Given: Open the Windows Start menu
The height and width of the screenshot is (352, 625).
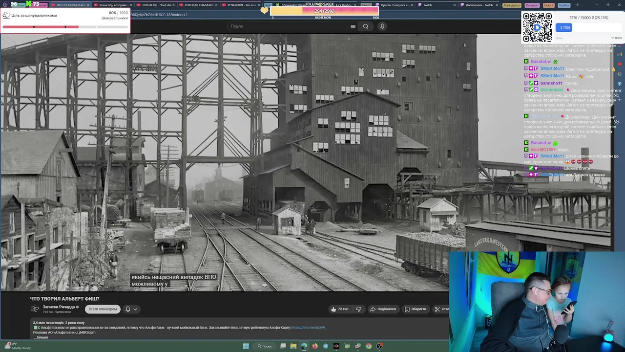Looking at the screenshot, I should [x=246, y=346].
